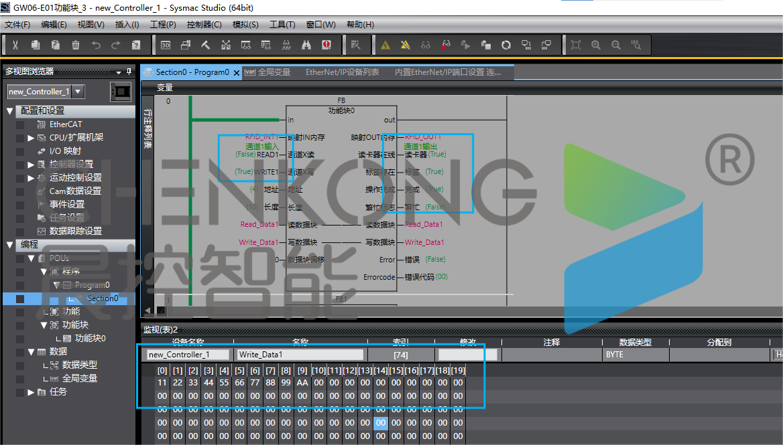Click the Cut scissors toolbar icon
The width and height of the screenshot is (783, 445).
[x=15, y=45]
